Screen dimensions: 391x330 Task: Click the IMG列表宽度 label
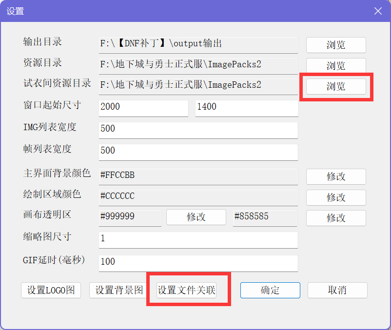50,127
